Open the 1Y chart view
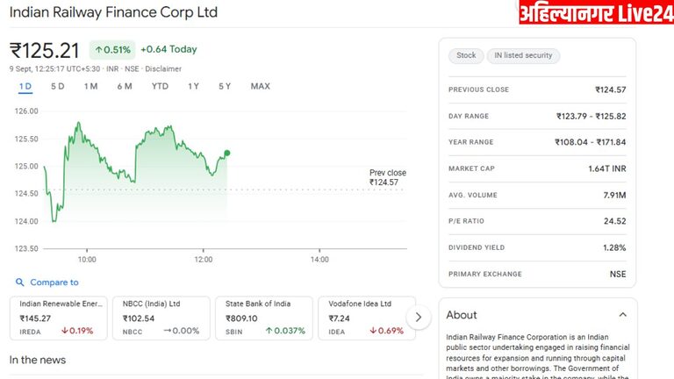Screen dimensions: 674x379 coord(193,86)
